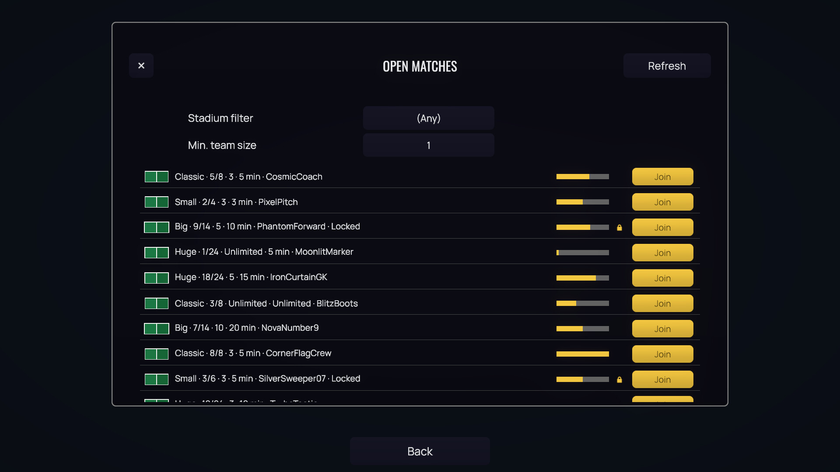Click the lock icon on SilverSweeper07 match
The image size is (840, 472).
click(619, 379)
